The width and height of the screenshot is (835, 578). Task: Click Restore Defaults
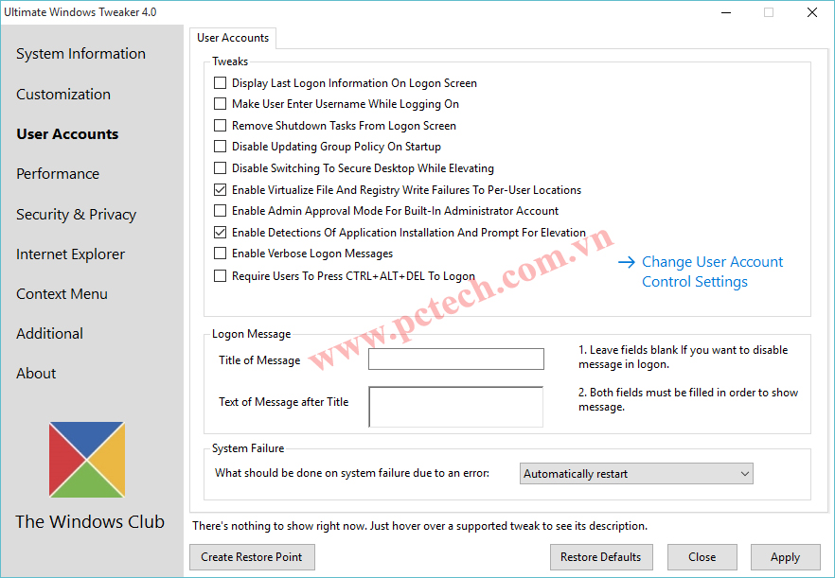click(601, 557)
